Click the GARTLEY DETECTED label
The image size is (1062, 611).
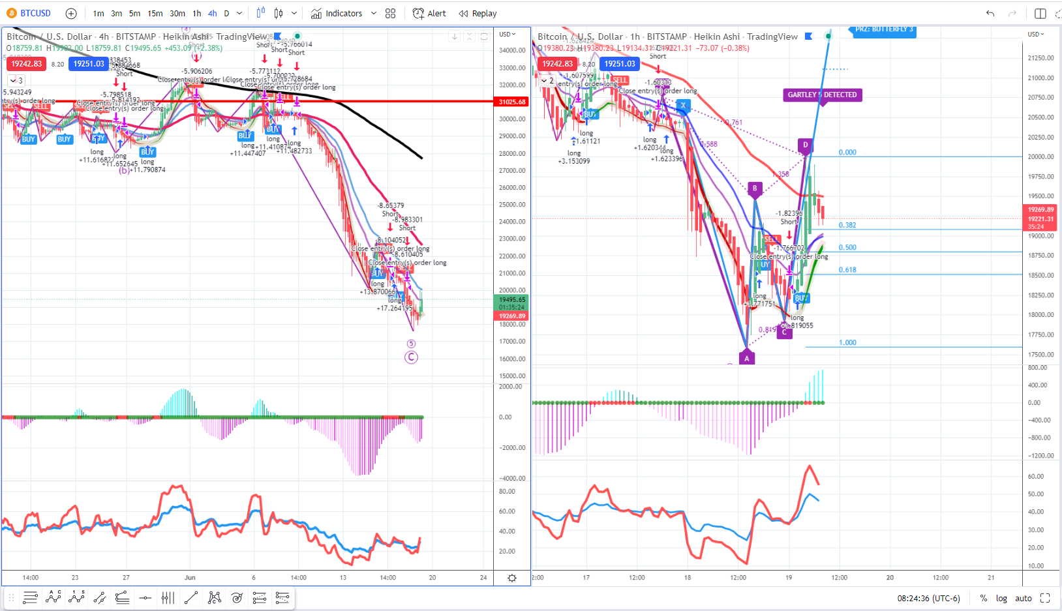(822, 95)
